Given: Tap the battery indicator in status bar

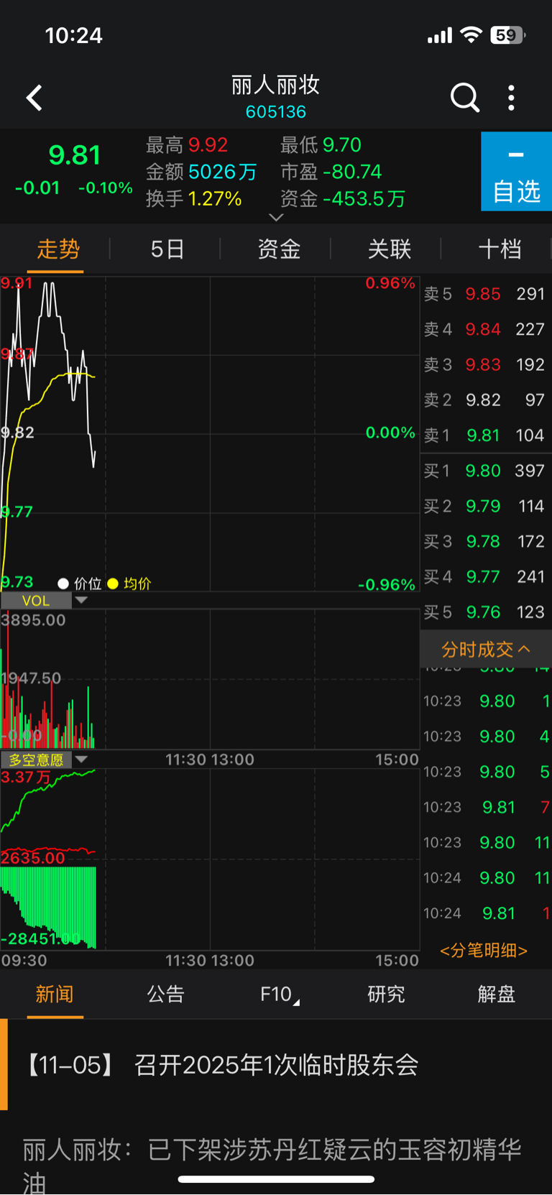Looking at the screenshot, I should 507,34.
